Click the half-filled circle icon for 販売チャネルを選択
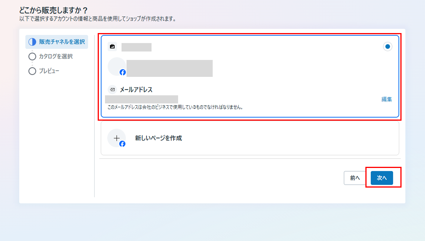The height and width of the screenshot is (241, 425). tap(32, 42)
